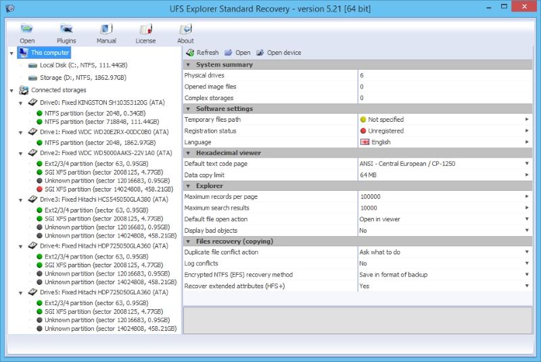Click the Opened image files row label
541x362 pixels.
coord(210,87)
